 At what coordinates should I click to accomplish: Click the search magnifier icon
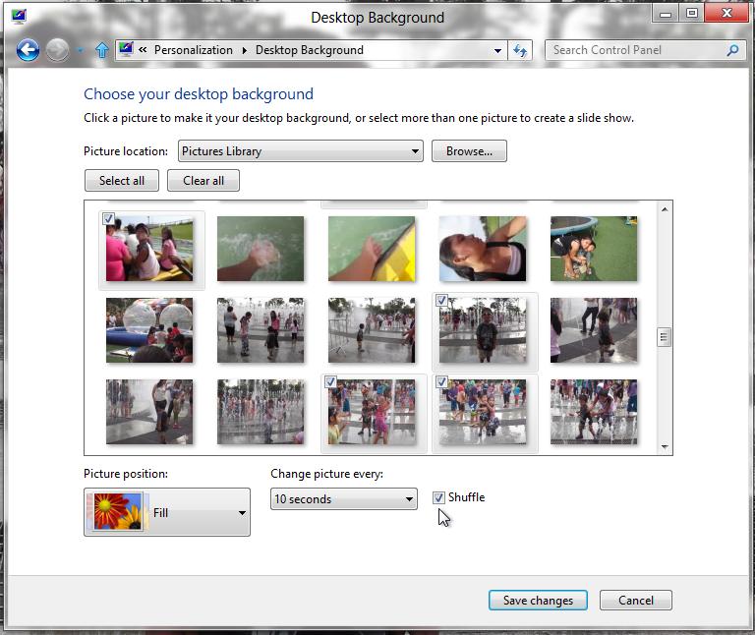(x=732, y=50)
